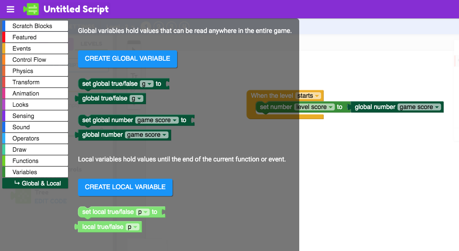Open game score dropdown in workspace global number block
This screenshot has height=251, width=459.
tap(419, 107)
